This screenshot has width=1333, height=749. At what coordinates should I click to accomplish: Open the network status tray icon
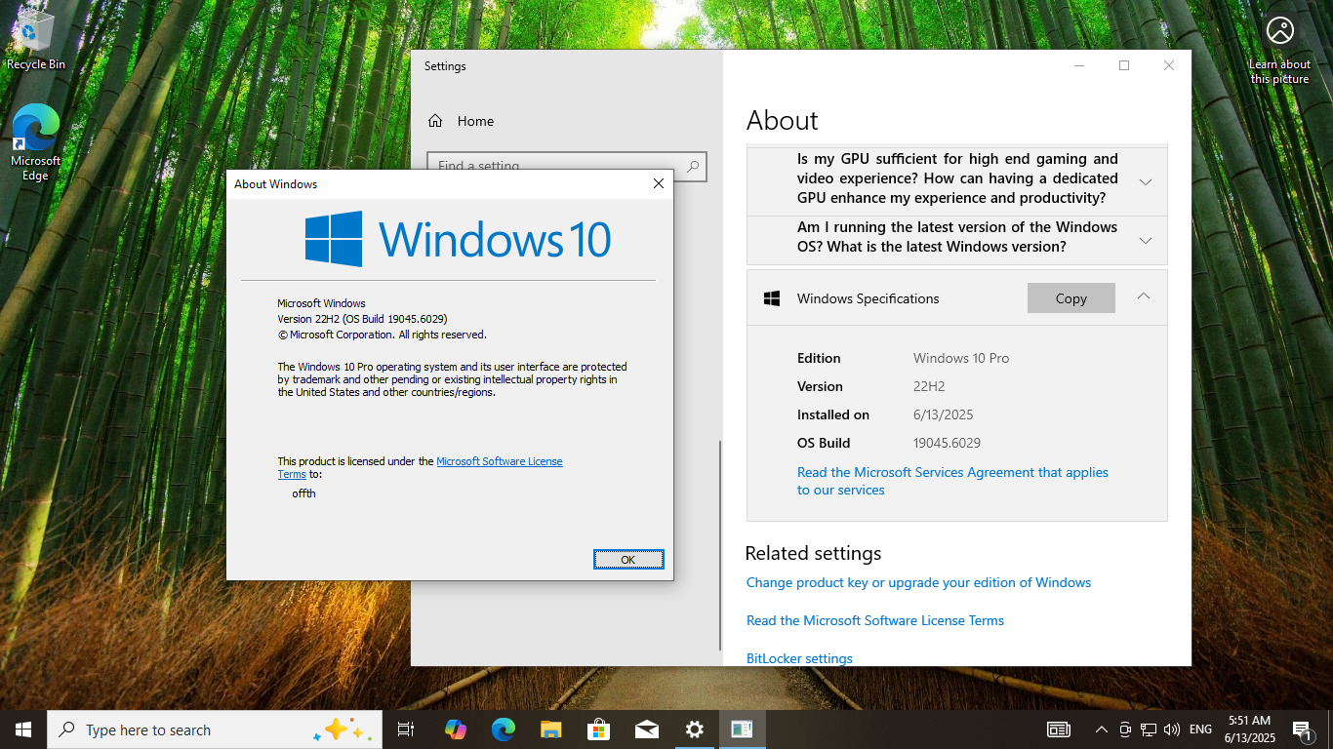click(1149, 729)
